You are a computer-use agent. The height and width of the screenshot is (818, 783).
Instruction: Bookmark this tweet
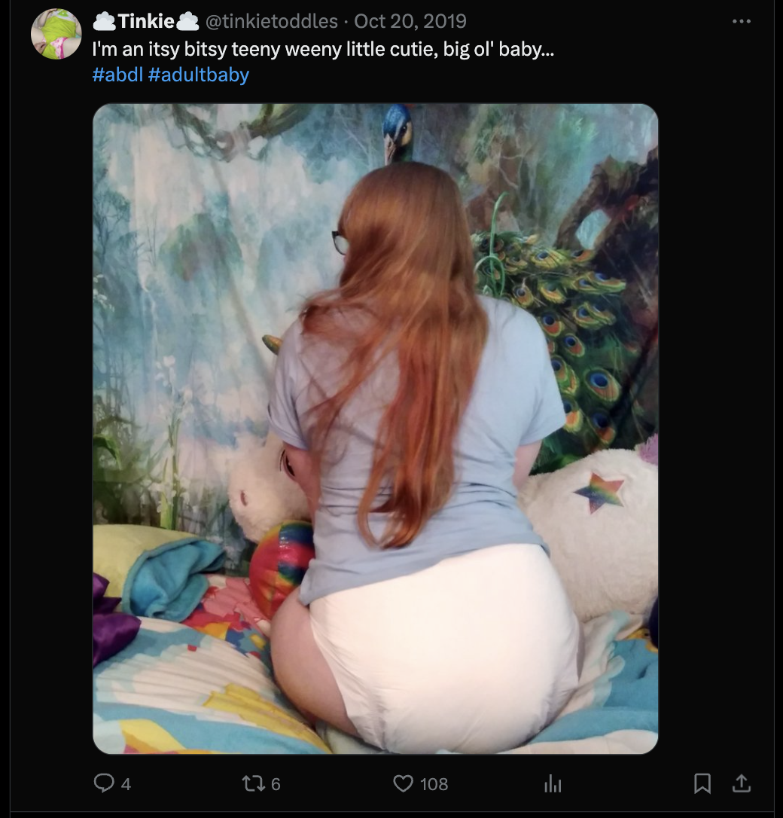[x=702, y=783]
